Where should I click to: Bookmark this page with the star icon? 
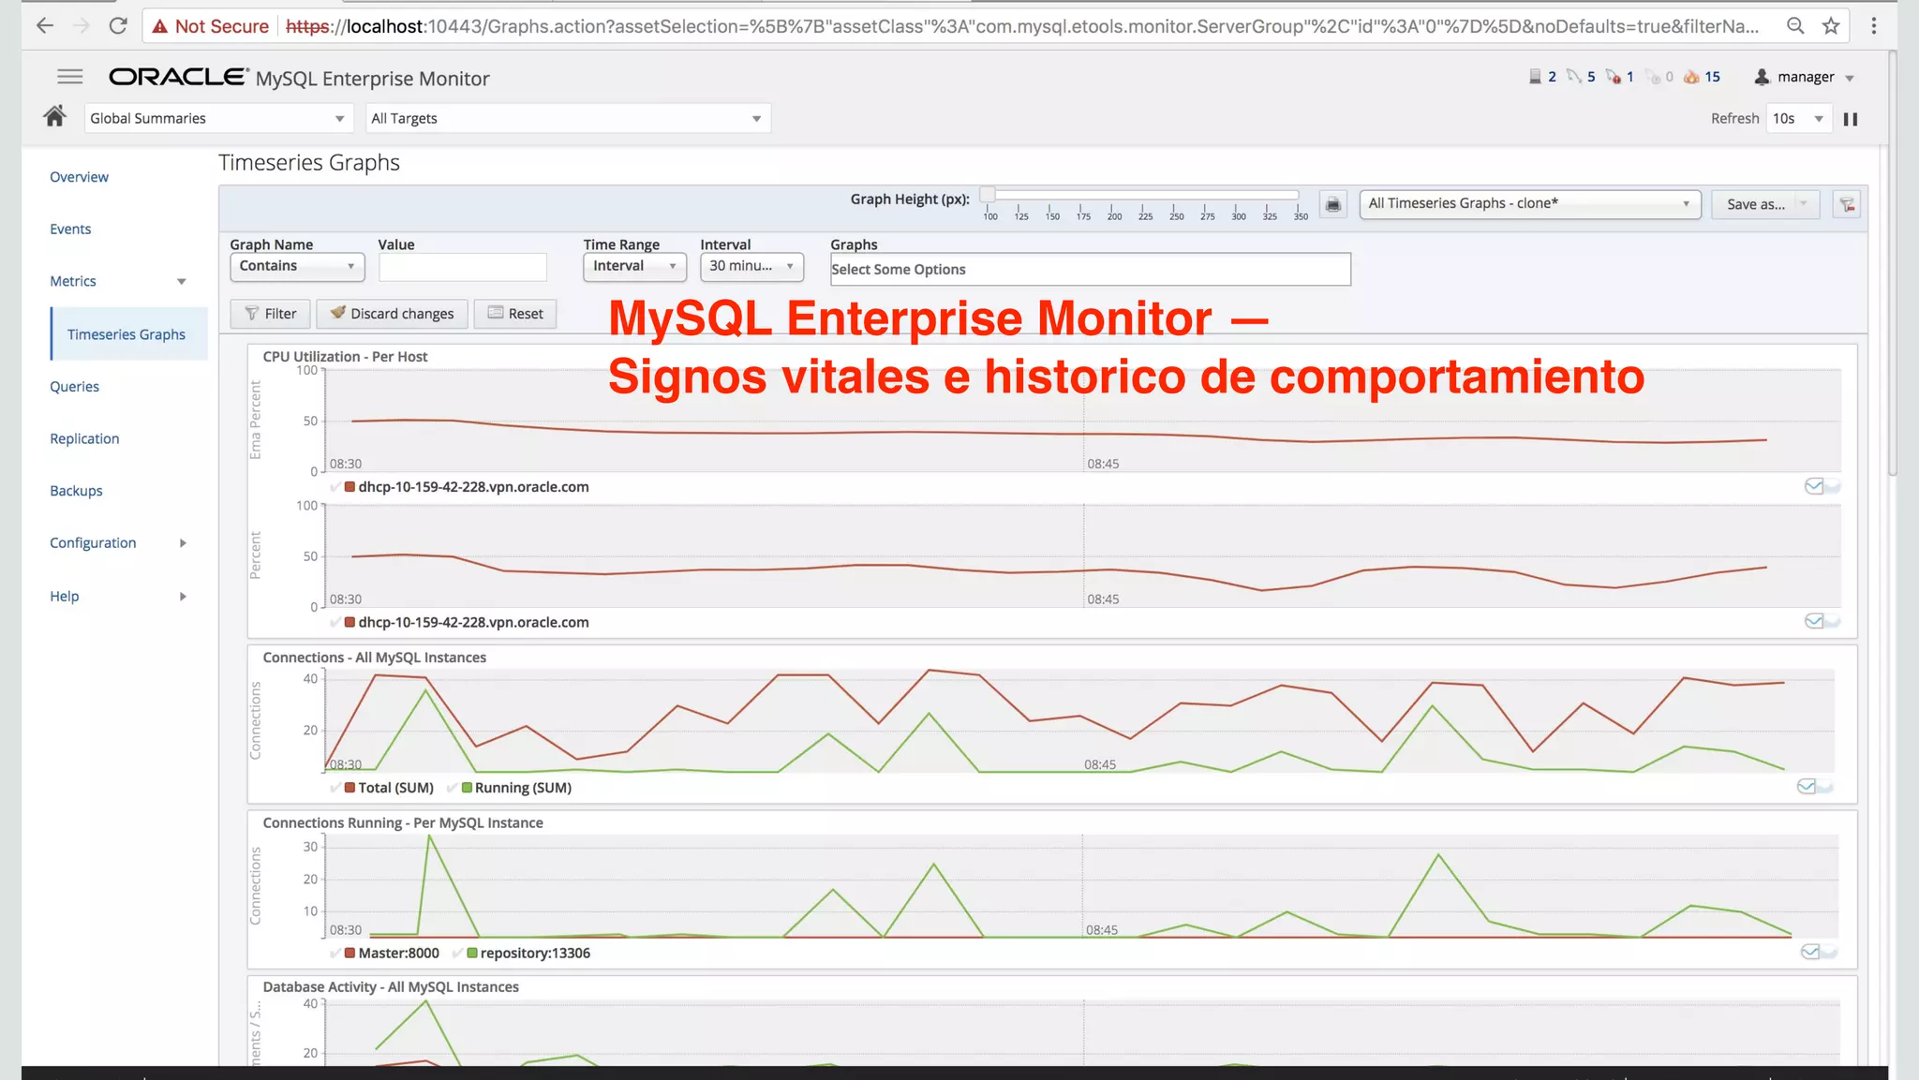[x=1831, y=26]
